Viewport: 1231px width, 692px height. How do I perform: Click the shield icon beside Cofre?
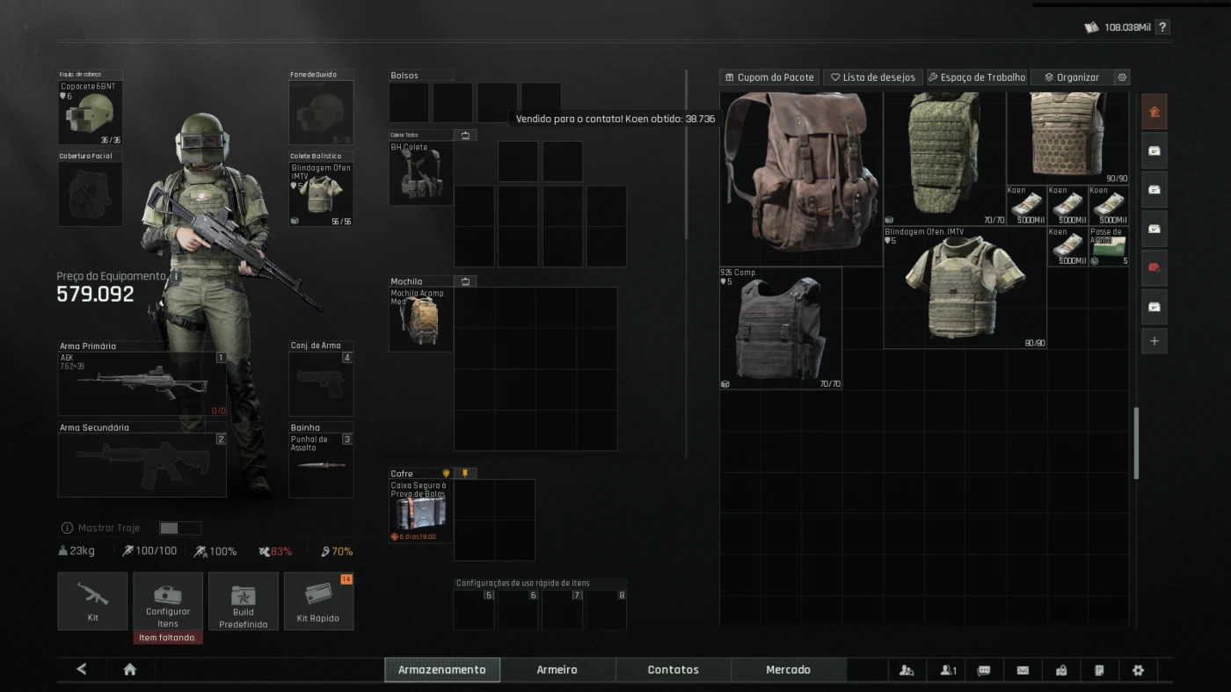(446, 473)
